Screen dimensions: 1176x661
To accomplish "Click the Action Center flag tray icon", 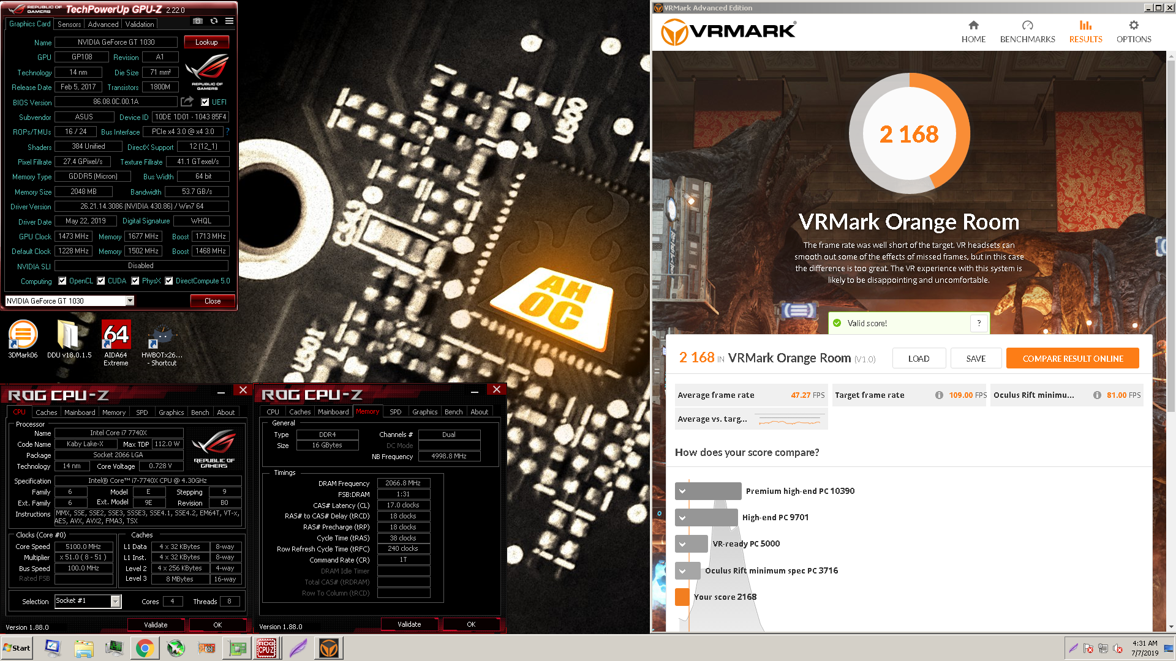I will pos(1088,648).
